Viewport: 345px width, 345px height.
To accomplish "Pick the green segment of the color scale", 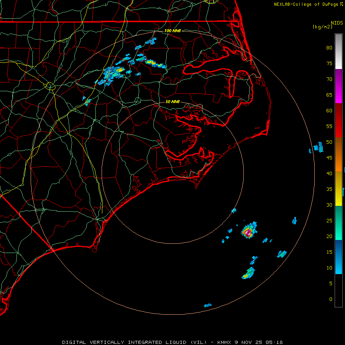I will tap(338, 223).
